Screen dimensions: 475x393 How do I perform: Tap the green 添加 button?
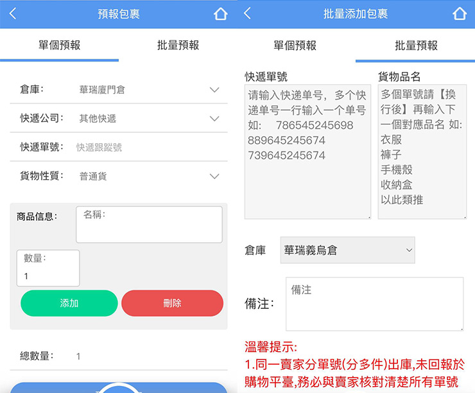coord(69,303)
